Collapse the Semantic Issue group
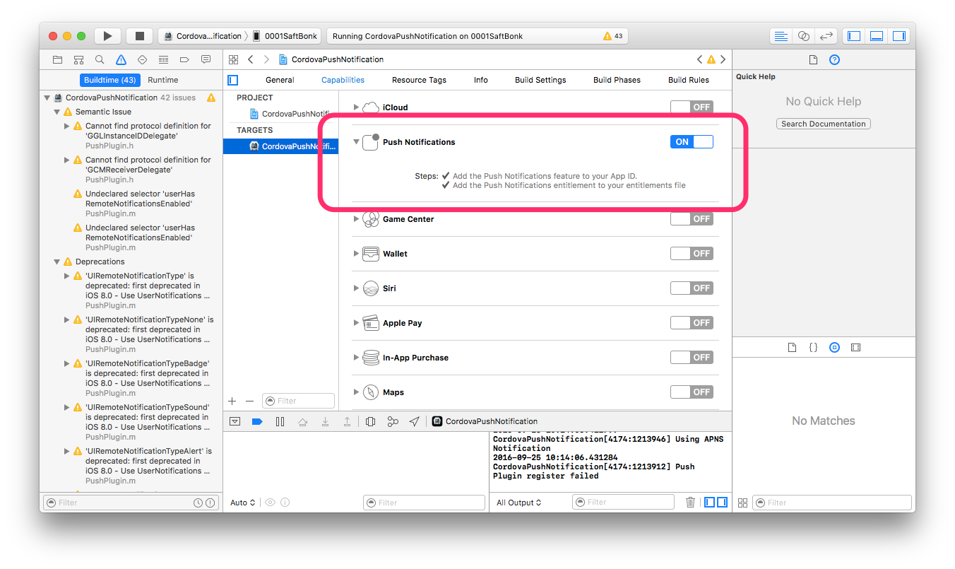Image resolution: width=955 pixels, height=569 pixels. [x=57, y=112]
